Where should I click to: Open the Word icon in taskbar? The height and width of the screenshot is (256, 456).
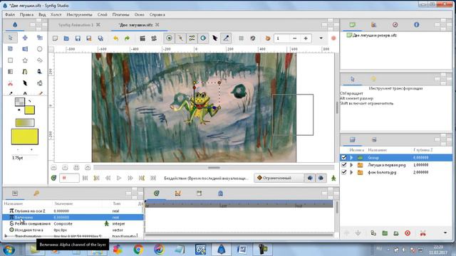pos(242,250)
